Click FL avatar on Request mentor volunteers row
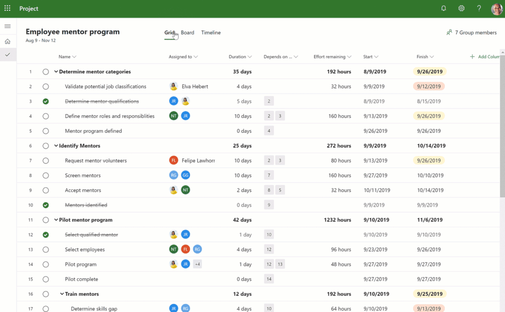 (x=174, y=160)
